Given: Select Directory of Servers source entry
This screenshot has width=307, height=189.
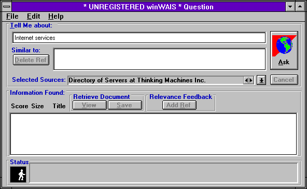Looking at the screenshot, I should 155,80.
